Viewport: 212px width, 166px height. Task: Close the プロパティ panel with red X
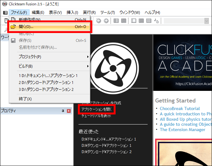69,111
